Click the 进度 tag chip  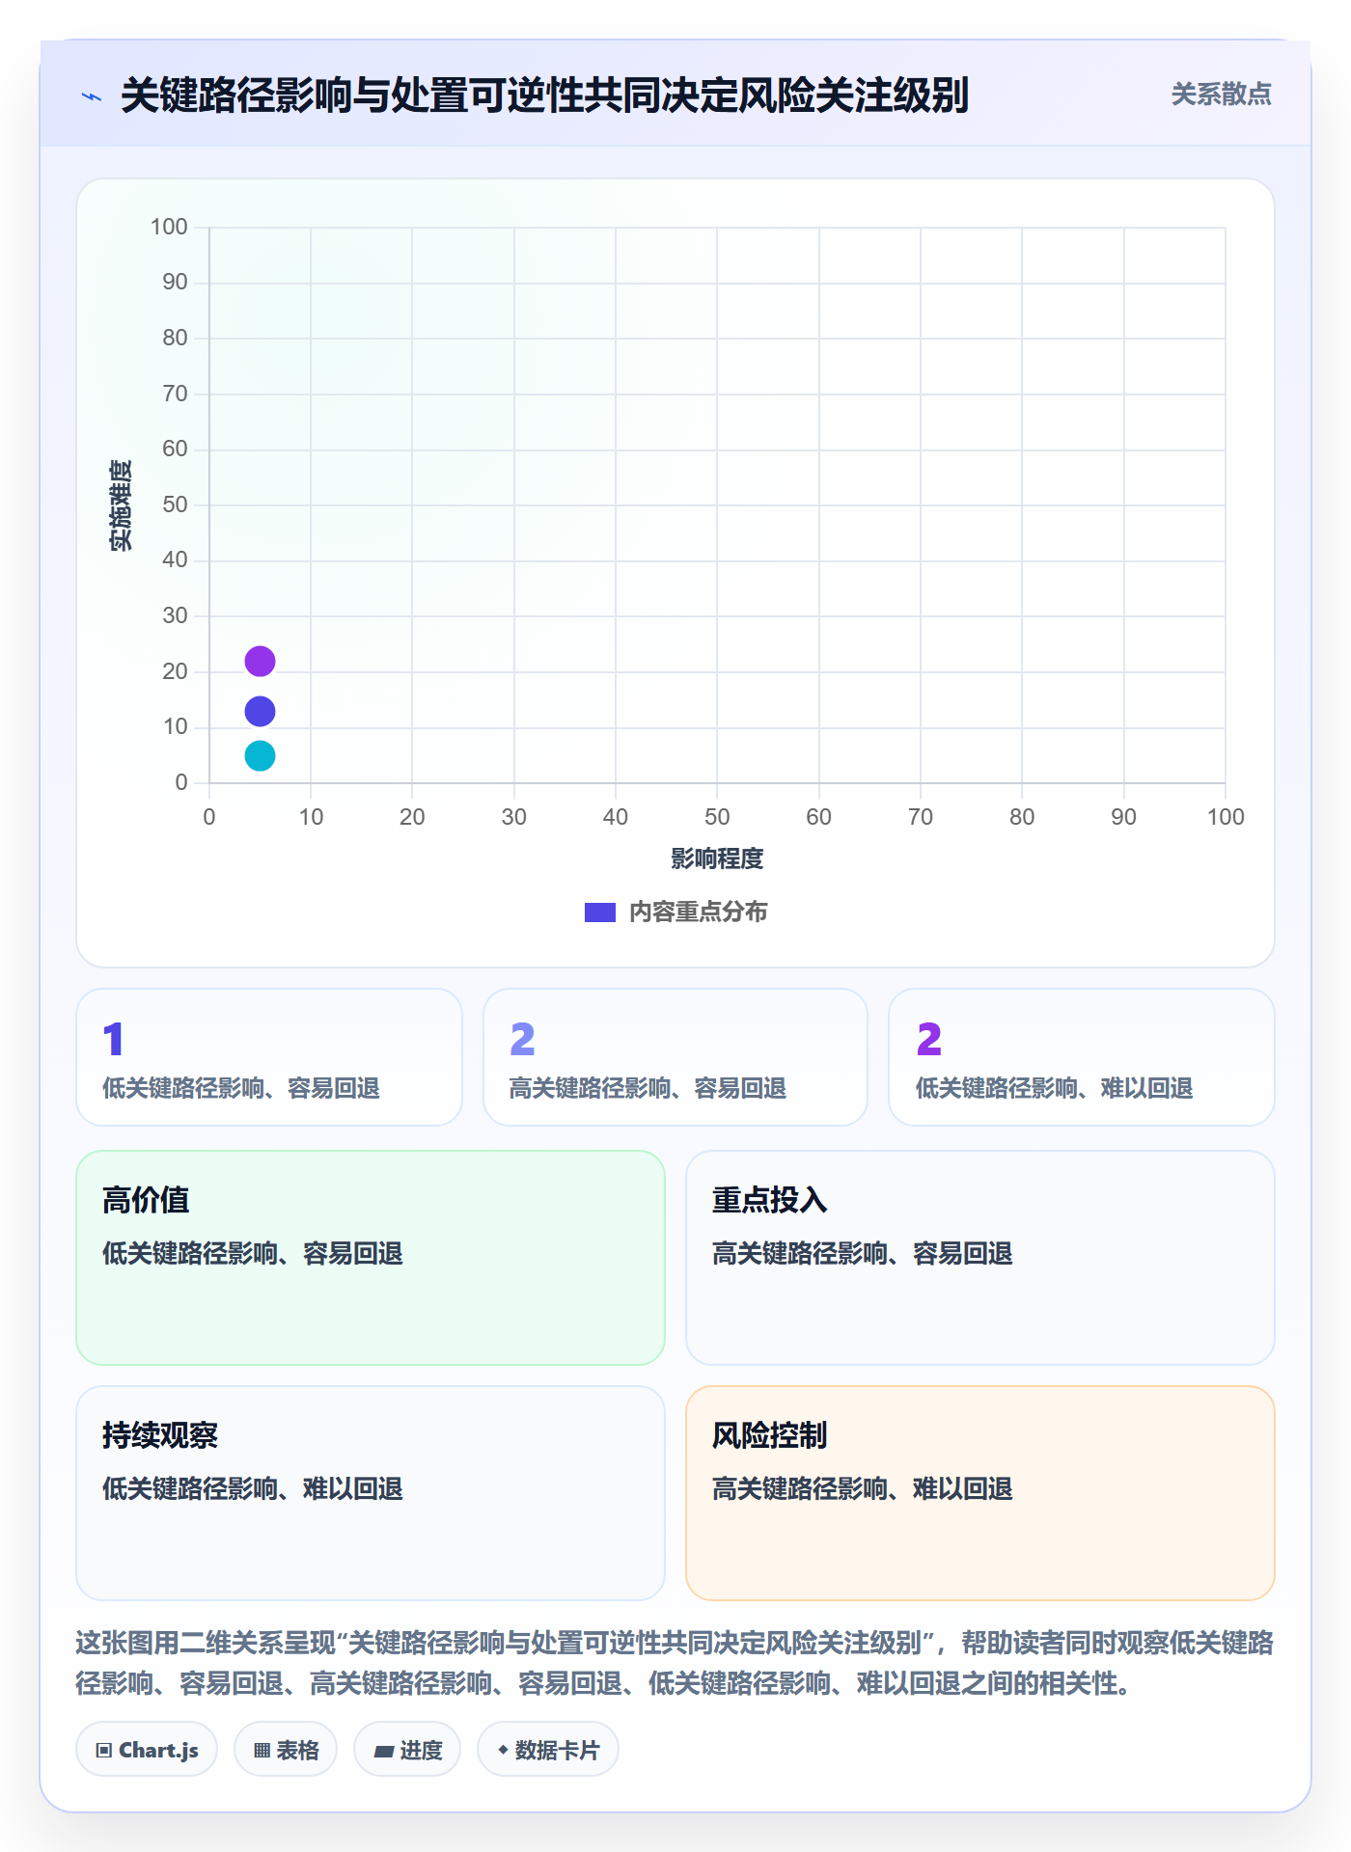pos(407,1750)
